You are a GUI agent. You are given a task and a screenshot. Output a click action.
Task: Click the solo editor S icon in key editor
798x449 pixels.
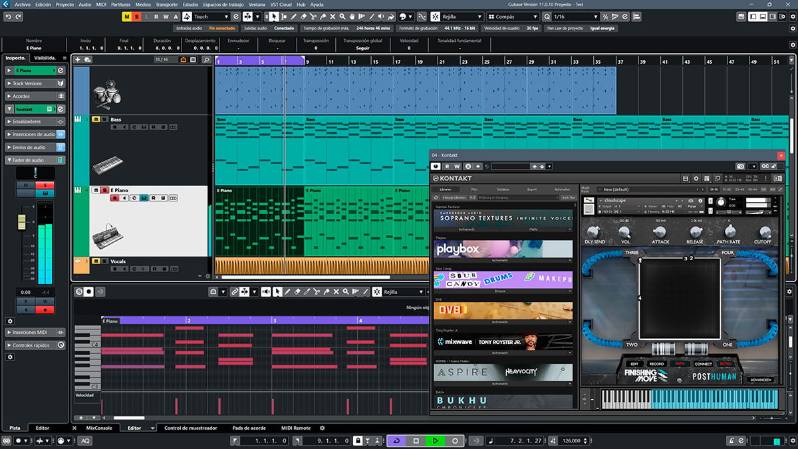79,291
